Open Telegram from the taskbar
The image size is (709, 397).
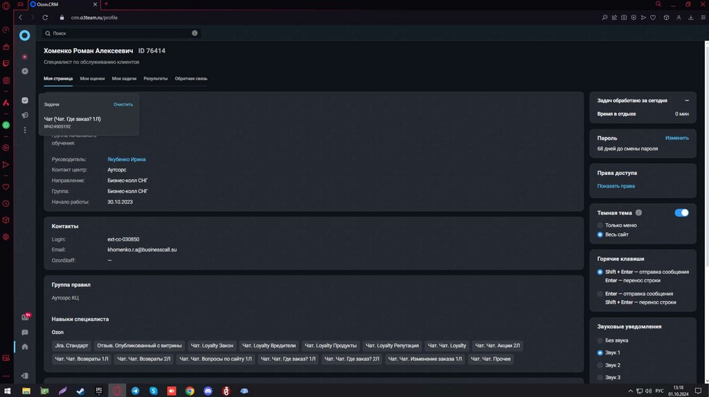(135, 391)
